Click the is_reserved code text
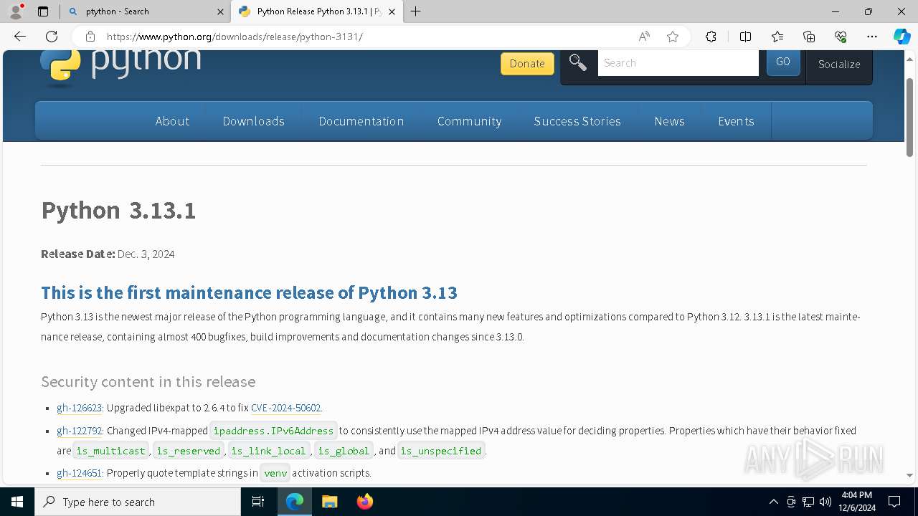Image resolution: width=918 pixels, height=516 pixels. (x=189, y=451)
